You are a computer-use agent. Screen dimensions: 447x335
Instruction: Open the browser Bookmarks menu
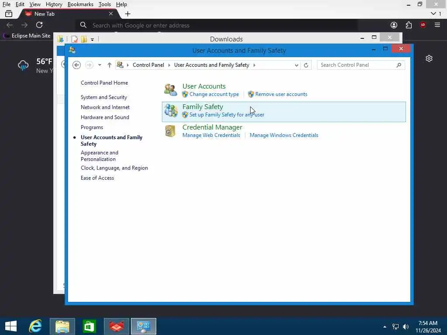click(x=80, y=4)
